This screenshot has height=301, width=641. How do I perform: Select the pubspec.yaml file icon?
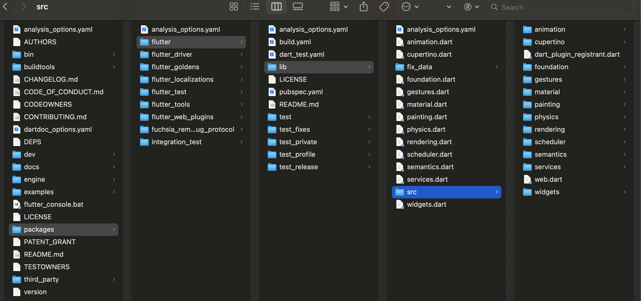tap(272, 92)
